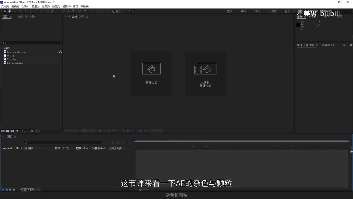Click the 新建合成 label button
The width and height of the screenshot is (353, 199).
coord(151,83)
